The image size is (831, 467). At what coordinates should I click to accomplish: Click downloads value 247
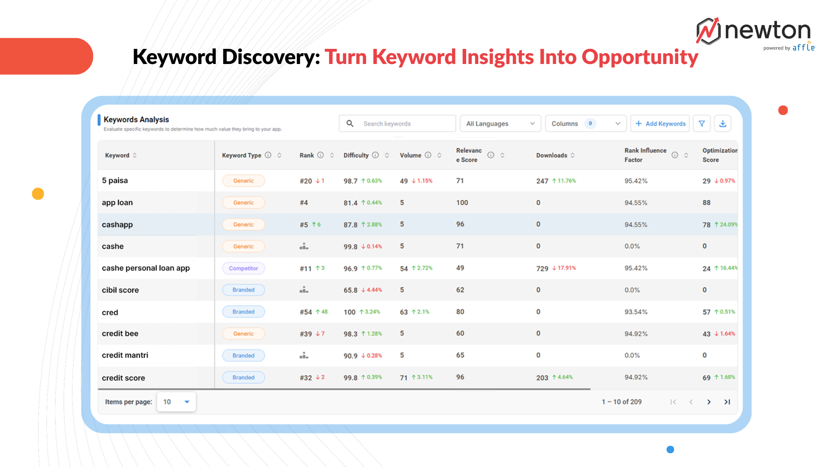point(542,181)
